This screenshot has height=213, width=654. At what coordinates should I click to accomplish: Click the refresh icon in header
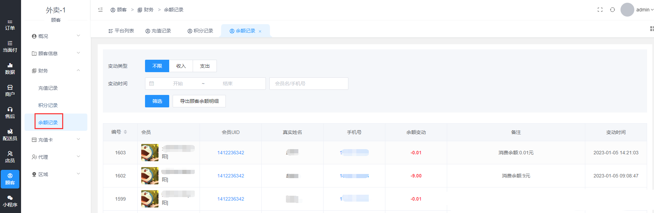pyautogui.click(x=613, y=10)
